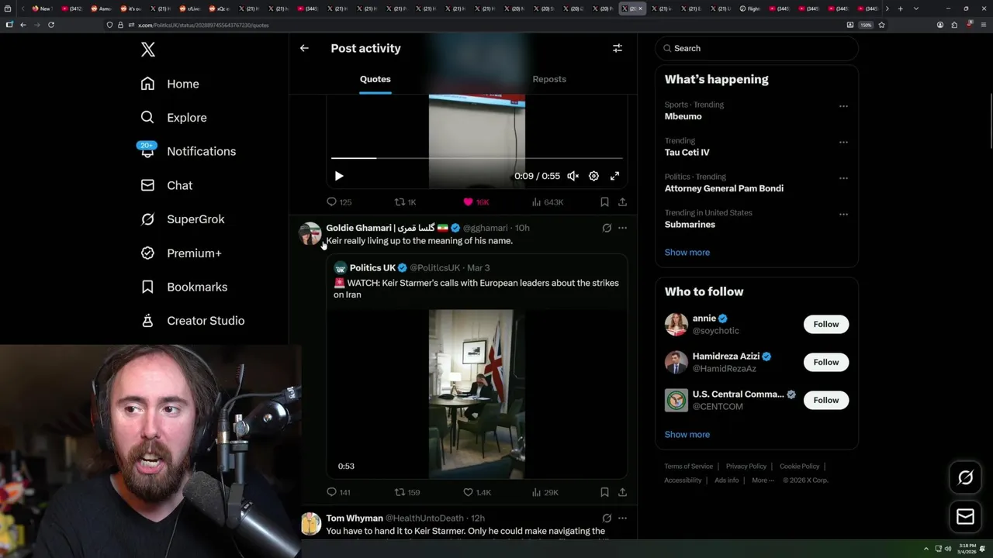The height and width of the screenshot is (558, 993).
Task: Expand the More footer menu
Action: coord(762,480)
